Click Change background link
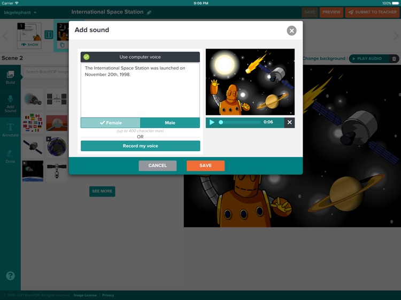 324,59
